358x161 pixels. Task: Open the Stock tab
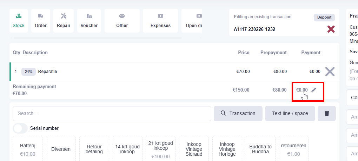click(x=19, y=21)
